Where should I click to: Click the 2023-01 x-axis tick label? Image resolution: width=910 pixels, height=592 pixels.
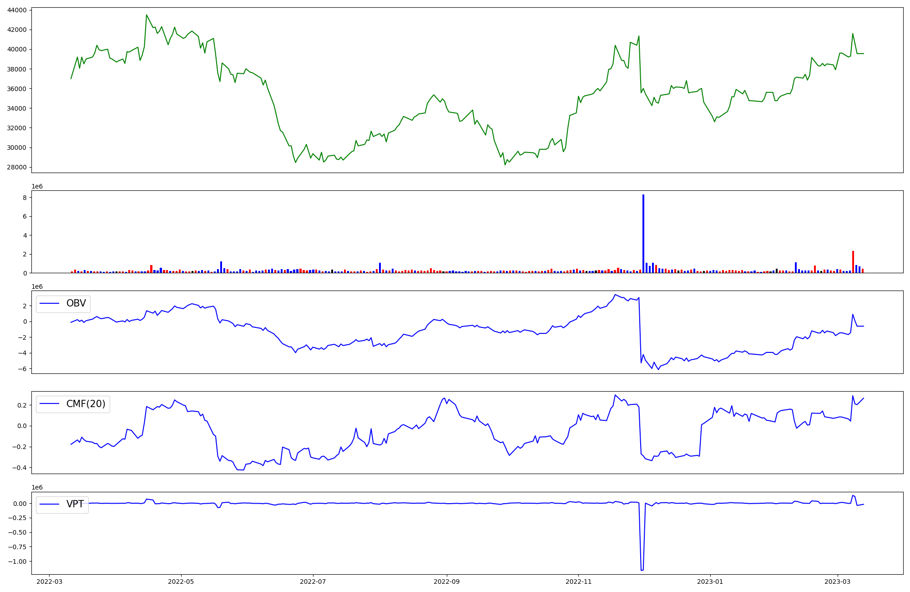tap(710, 582)
